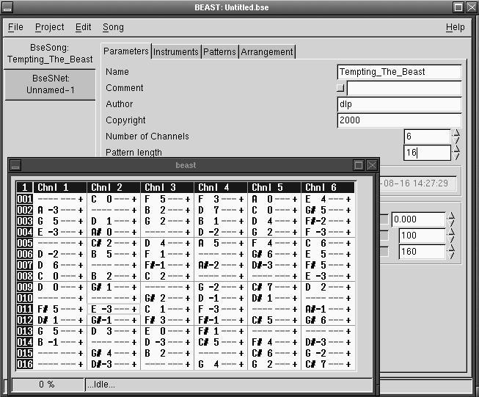Open the main window menu icon
The image size is (479, 397).
[x=7, y=7]
